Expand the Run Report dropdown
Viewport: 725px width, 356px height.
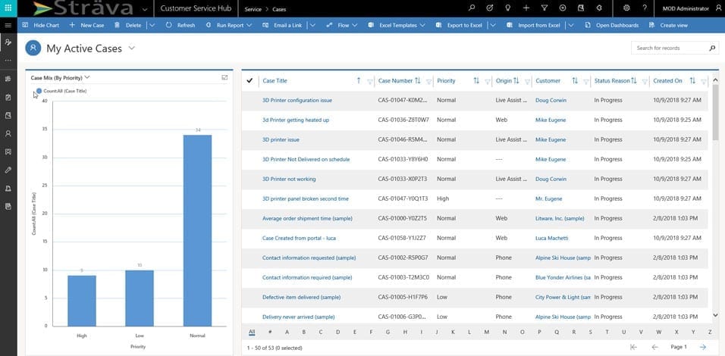(x=253, y=25)
